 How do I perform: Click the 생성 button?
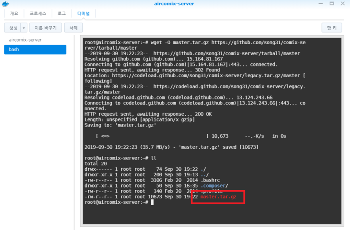13,28
